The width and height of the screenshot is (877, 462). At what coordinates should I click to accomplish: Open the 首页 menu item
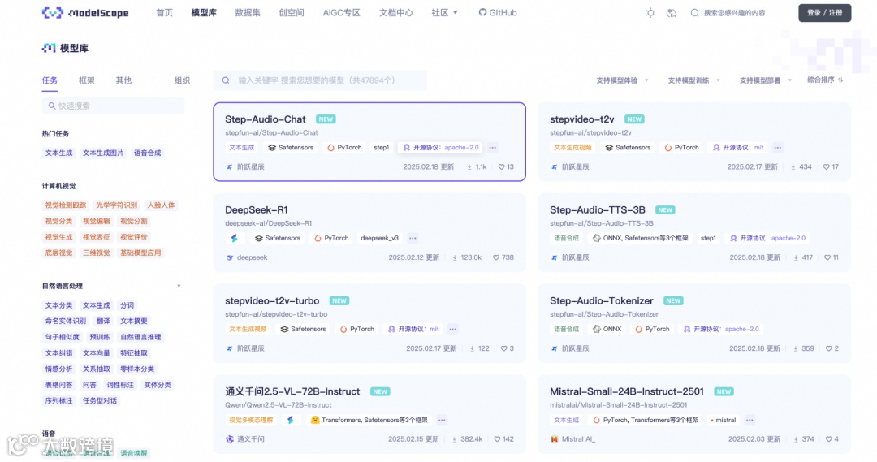(164, 13)
